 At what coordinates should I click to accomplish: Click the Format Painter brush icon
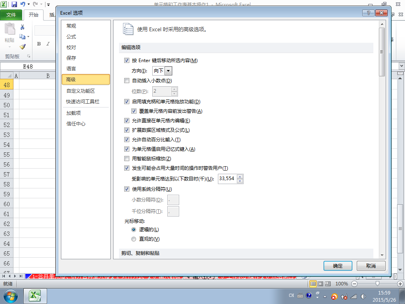coord(23,47)
